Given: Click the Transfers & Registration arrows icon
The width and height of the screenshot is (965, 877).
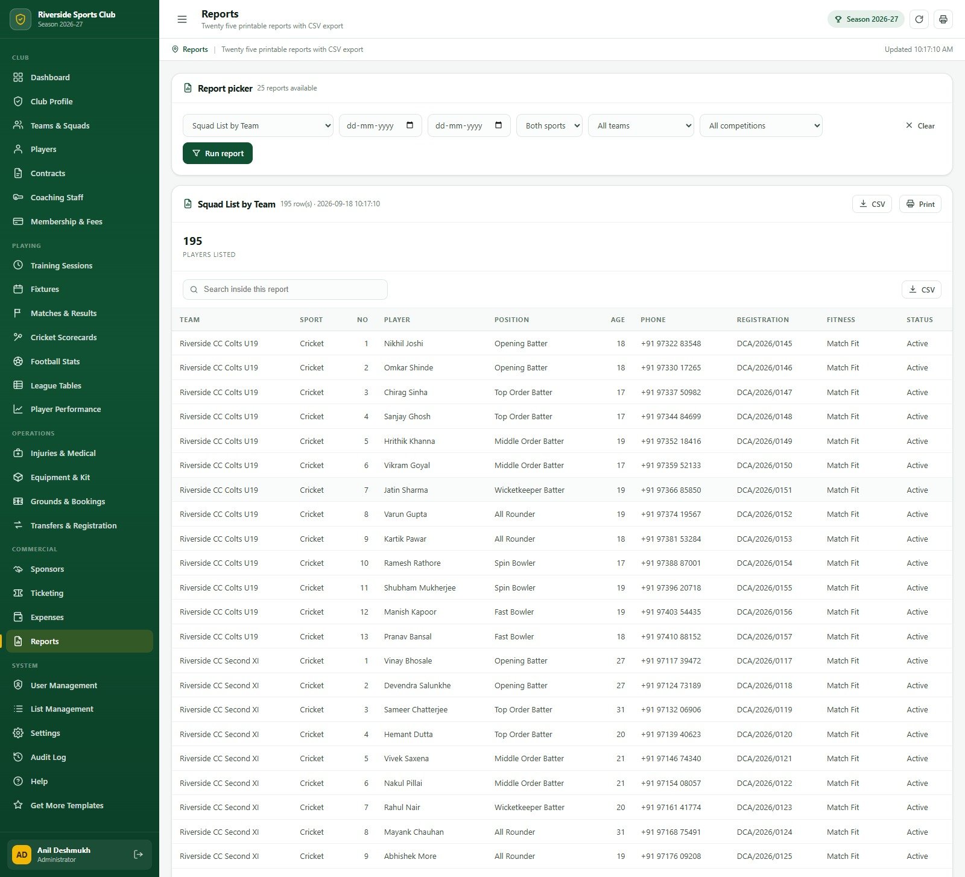Looking at the screenshot, I should (x=18, y=525).
